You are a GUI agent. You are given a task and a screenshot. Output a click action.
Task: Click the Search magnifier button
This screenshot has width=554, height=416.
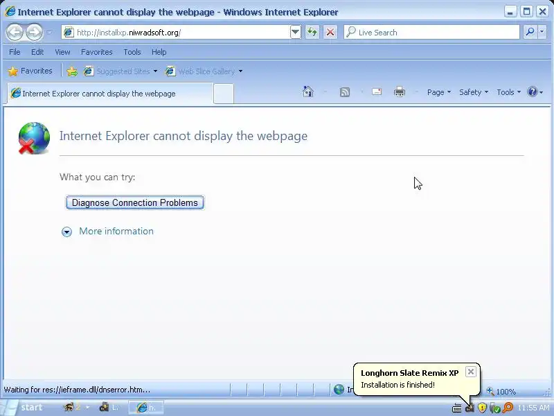(x=530, y=32)
